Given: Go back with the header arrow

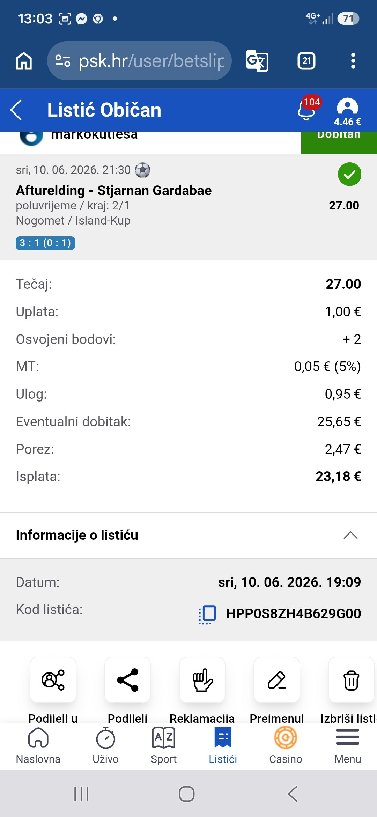Looking at the screenshot, I should point(16,110).
